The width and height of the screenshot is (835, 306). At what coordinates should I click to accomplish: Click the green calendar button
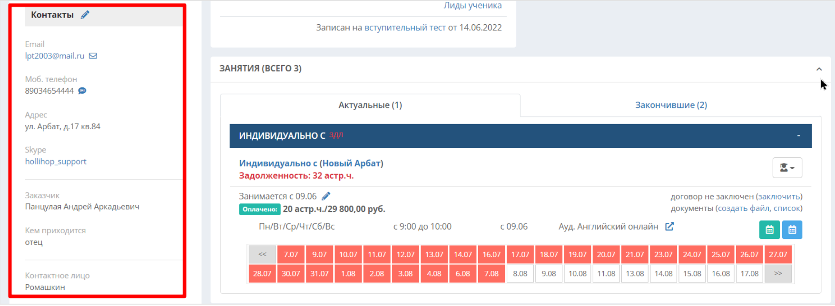[769, 230]
